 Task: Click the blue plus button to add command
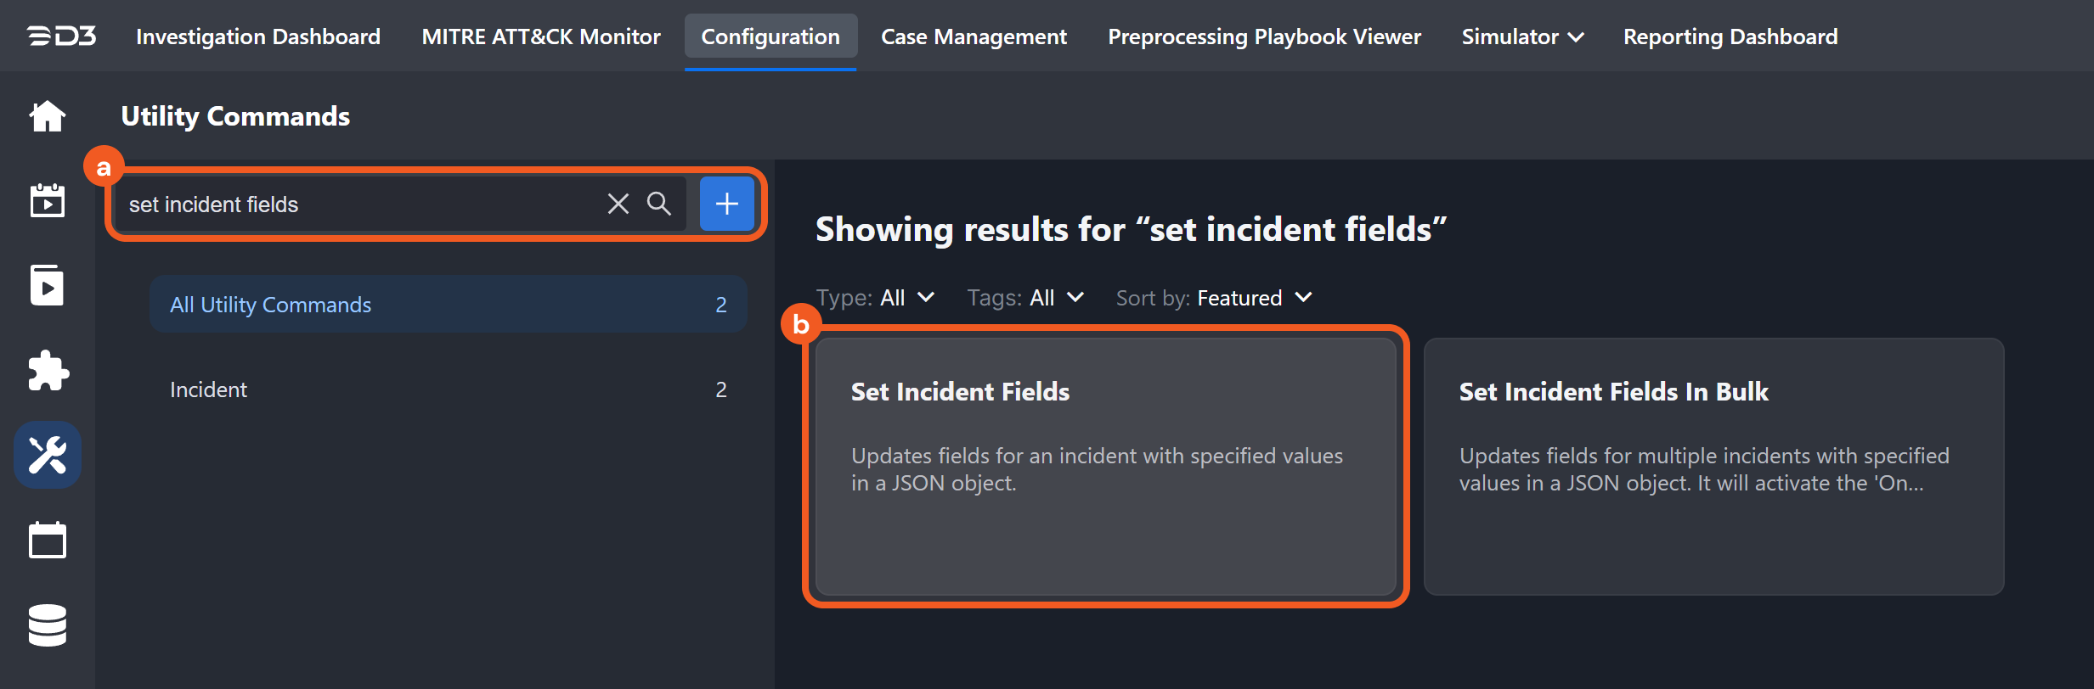coord(726,204)
